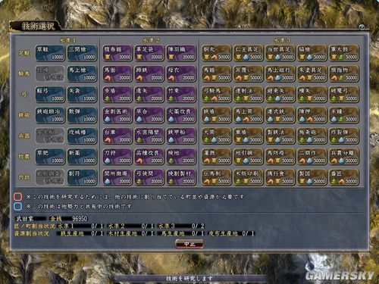Choose the 伝馬制 technology tile

coord(217,177)
